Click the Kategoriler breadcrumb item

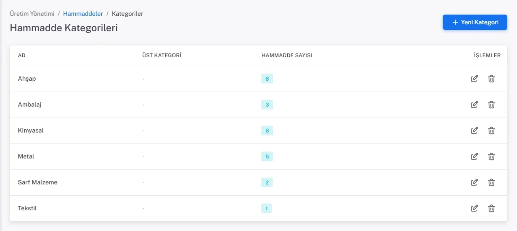point(128,14)
